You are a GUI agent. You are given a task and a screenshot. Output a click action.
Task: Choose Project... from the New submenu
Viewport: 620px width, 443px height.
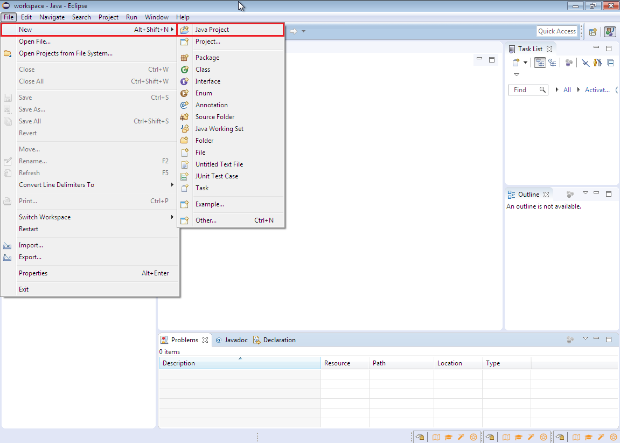231,41
